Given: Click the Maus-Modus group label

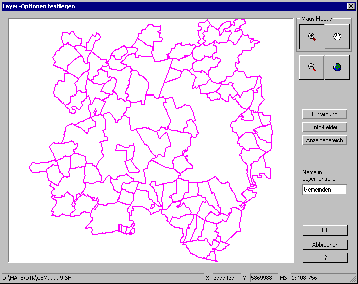Looking at the screenshot, I should pyautogui.click(x=317, y=19).
